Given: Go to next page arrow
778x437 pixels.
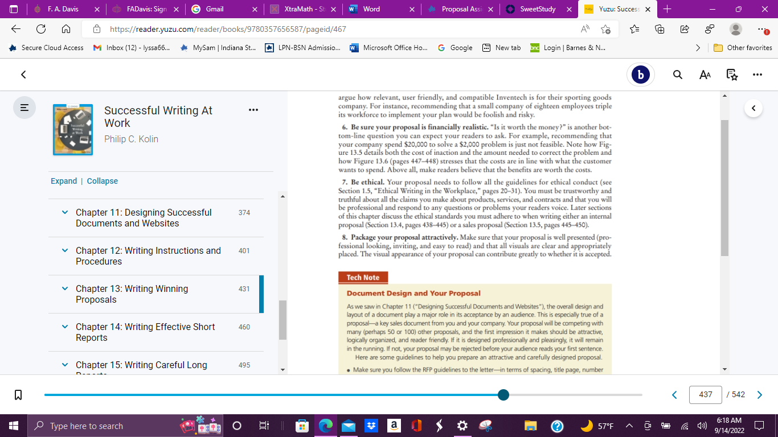Looking at the screenshot, I should click(x=759, y=394).
